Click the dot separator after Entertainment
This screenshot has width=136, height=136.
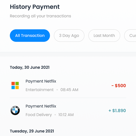point(57,90)
